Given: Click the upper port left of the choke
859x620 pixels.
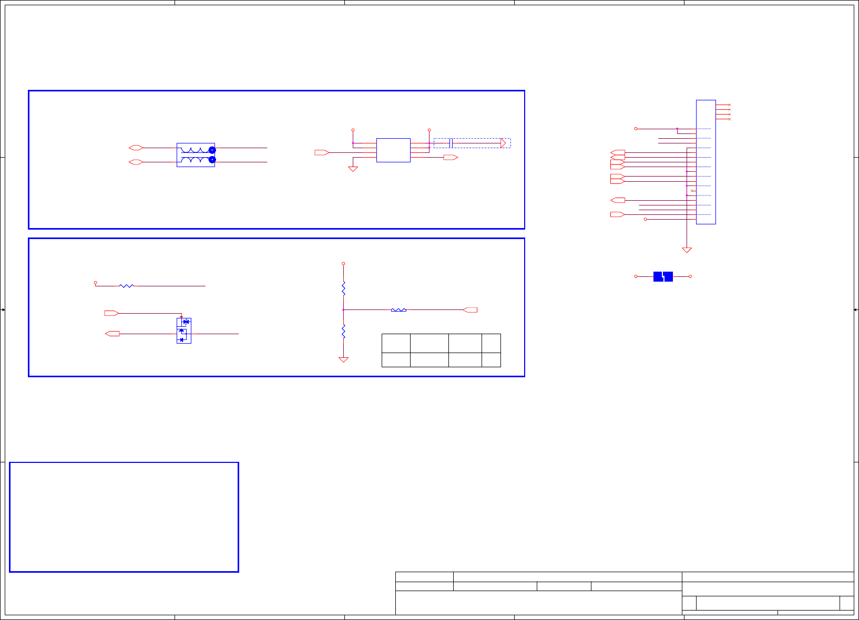Looking at the screenshot, I should (136, 148).
